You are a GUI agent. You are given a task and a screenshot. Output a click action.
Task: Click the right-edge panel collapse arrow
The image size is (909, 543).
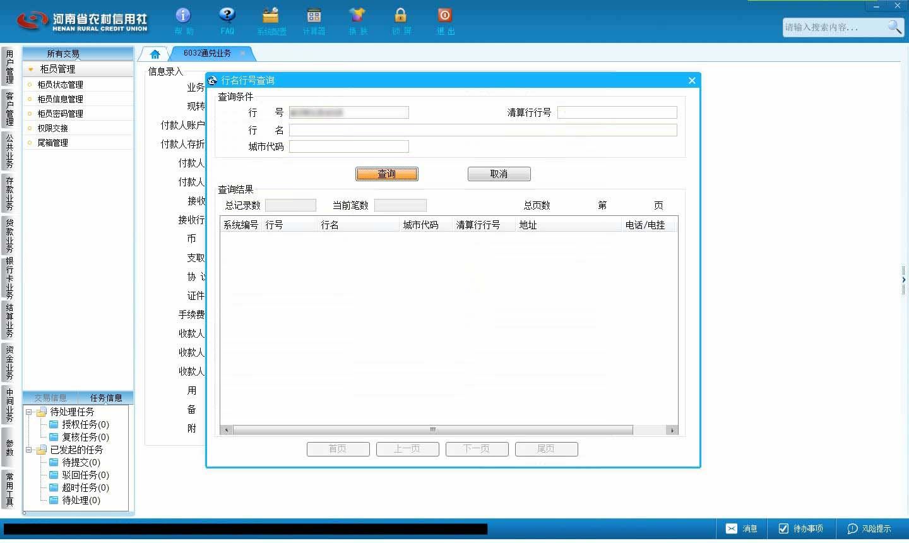coord(904,279)
